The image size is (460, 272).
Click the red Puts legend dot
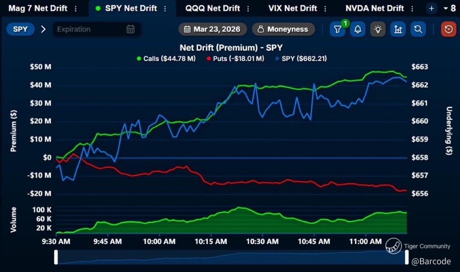pyautogui.click(x=209, y=59)
